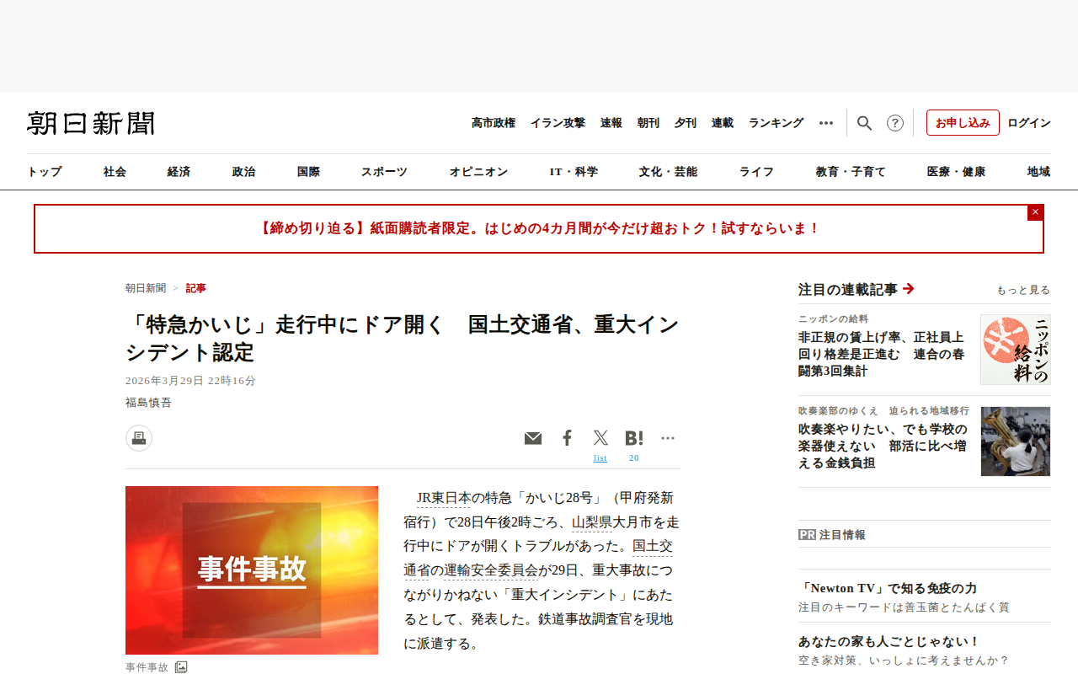Open the three-dot more topics menu
Image resolution: width=1078 pixels, height=674 pixels.
[x=826, y=123]
